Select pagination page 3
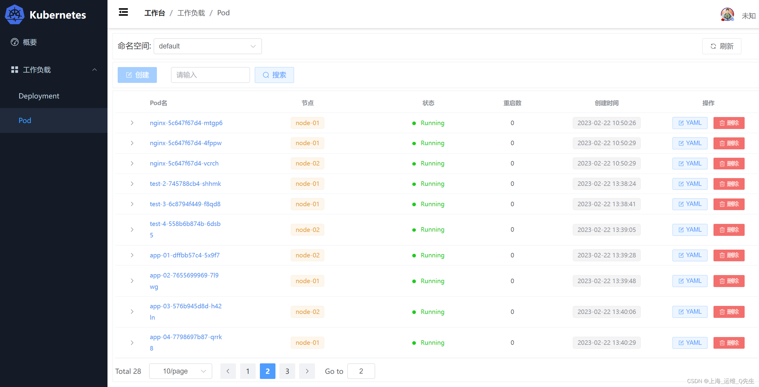This screenshot has width=759, height=387. point(287,371)
